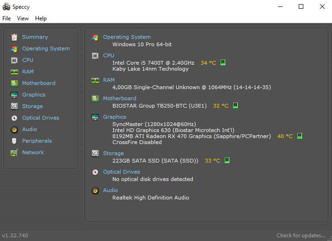Select CPU in the sidebar
This screenshot has height=241, width=332.
click(x=28, y=60)
